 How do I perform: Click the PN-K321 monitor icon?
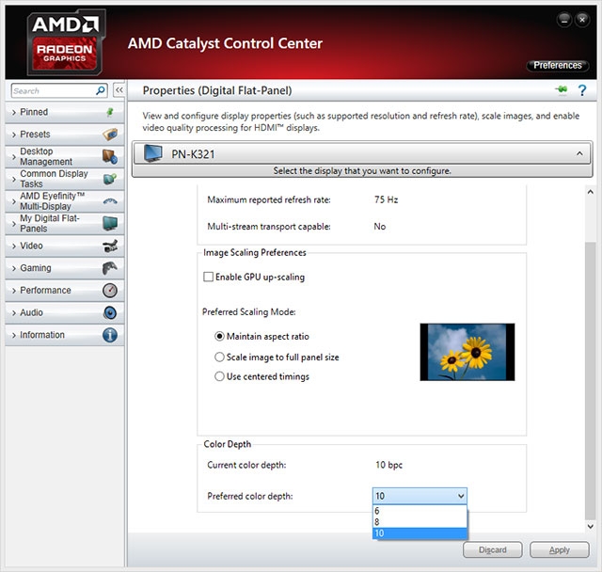click(x=152, y=153)
